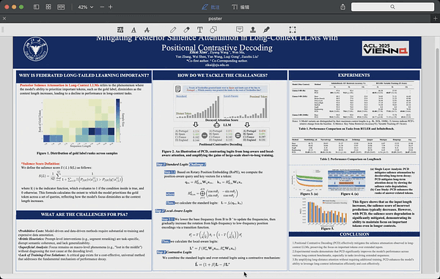Viewport: 440px width, 279px height.
Task: Select the rectangular content selection tool
Action: [293, 30]
